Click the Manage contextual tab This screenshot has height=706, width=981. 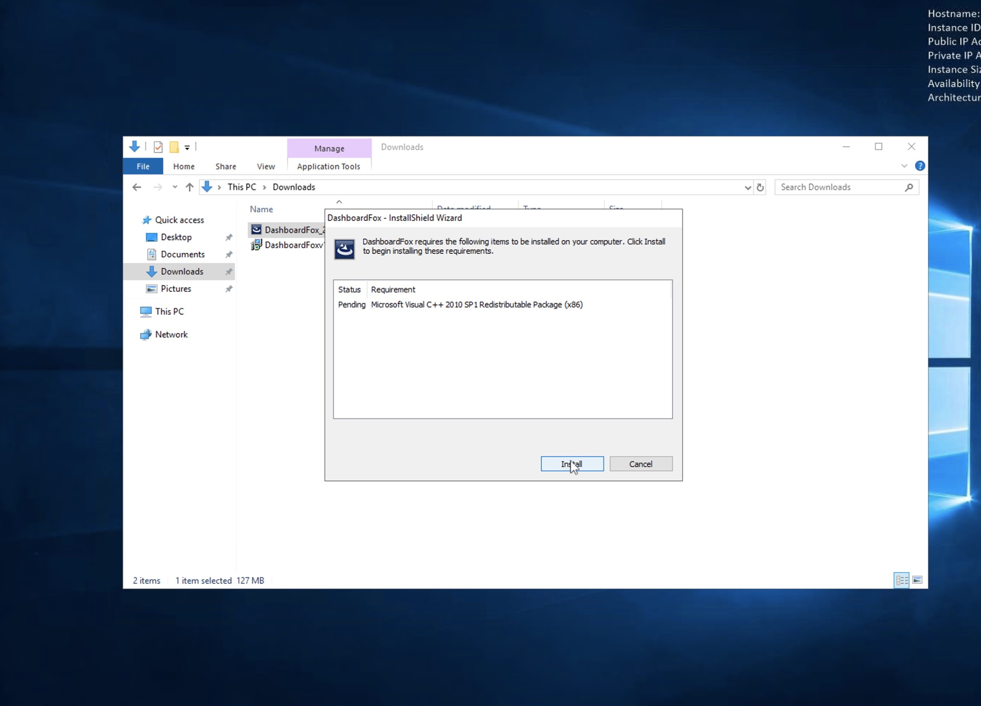click(x=329, y=148)
